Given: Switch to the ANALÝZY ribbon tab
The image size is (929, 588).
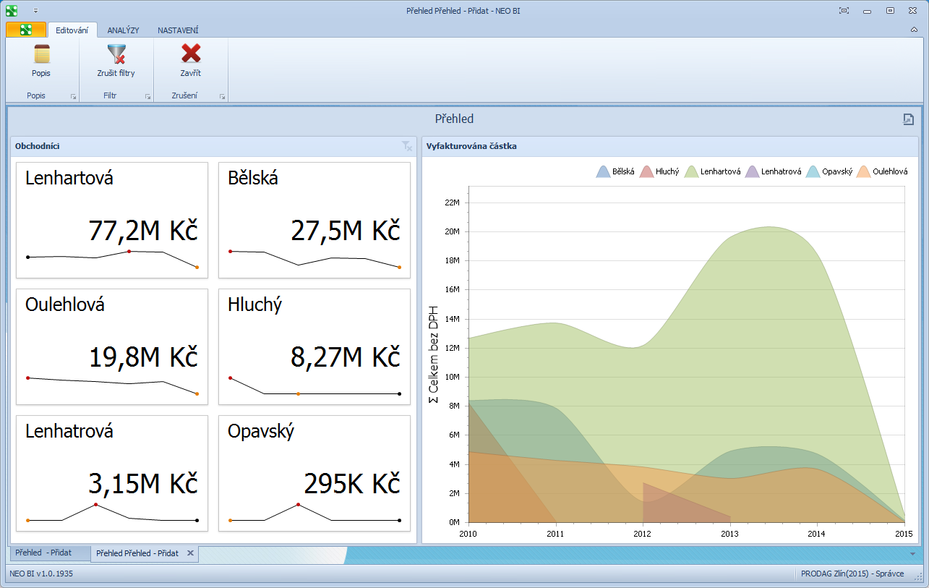Looking at the screenshot, I should coord(123,30).
